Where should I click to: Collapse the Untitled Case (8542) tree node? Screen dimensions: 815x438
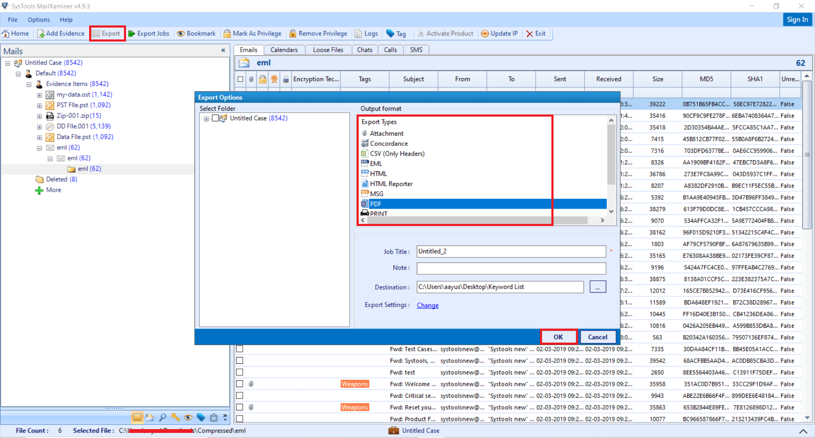tap(8, 63)
